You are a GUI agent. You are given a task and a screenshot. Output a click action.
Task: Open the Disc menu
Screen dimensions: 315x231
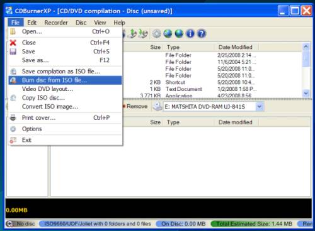point(81,23)
